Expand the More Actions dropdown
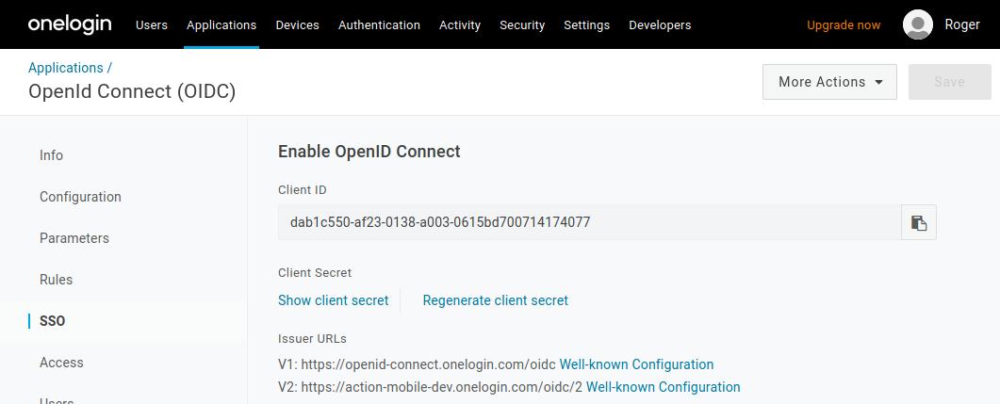 coord(829,82)
